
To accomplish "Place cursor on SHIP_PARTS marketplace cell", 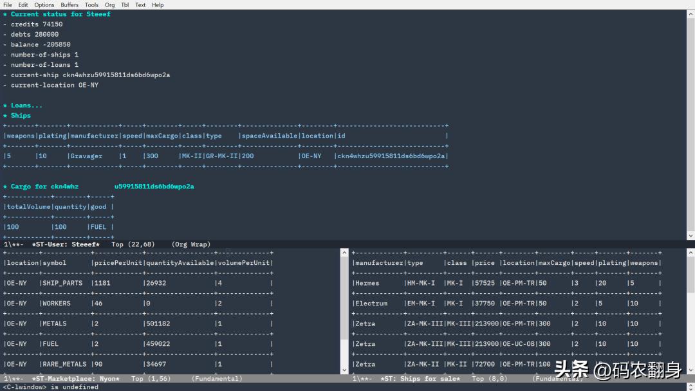I will 62,283.
